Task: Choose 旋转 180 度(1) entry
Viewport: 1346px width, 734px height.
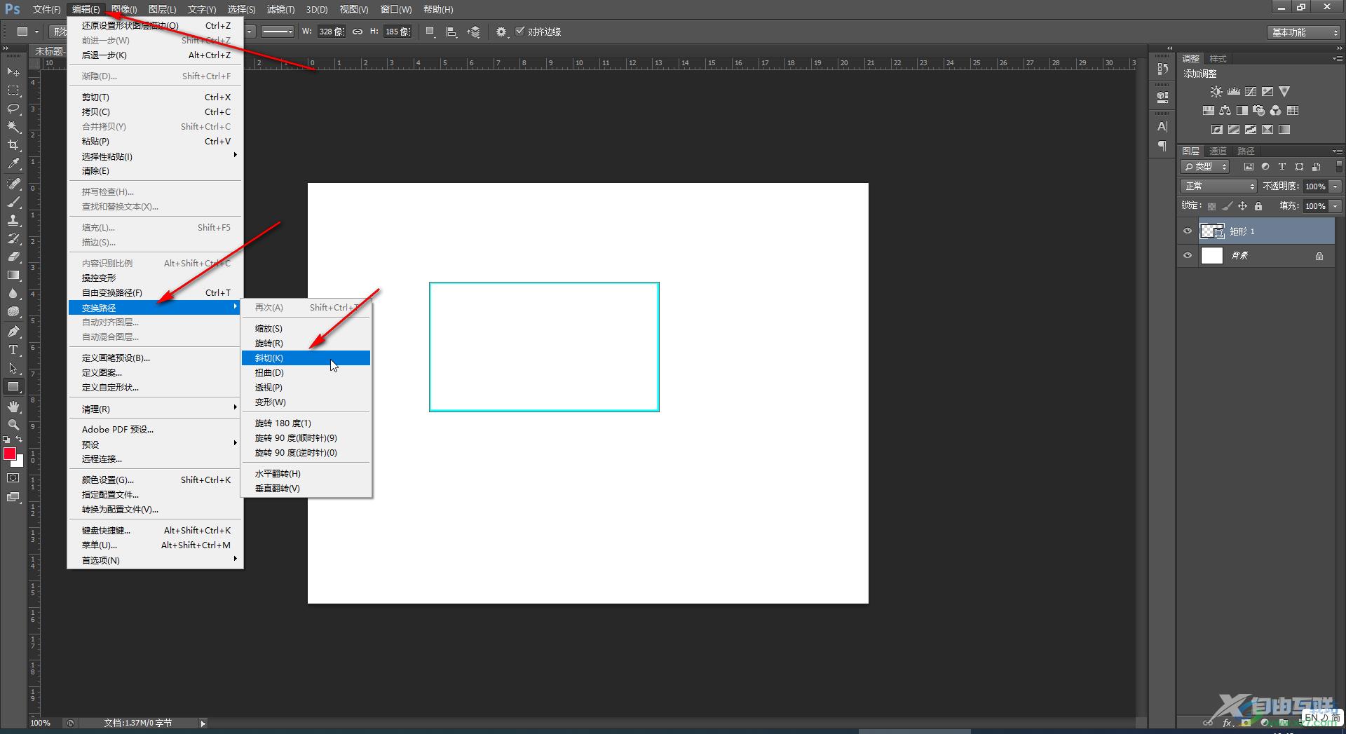Action: click(306, 423)
